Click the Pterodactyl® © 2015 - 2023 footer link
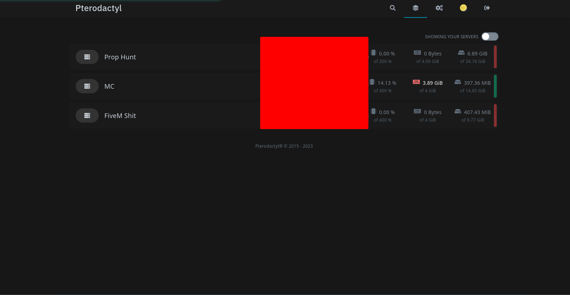This screenshot has width=570, height=295. coord(284,146)
